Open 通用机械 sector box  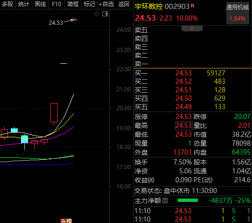tap(238, 13)
